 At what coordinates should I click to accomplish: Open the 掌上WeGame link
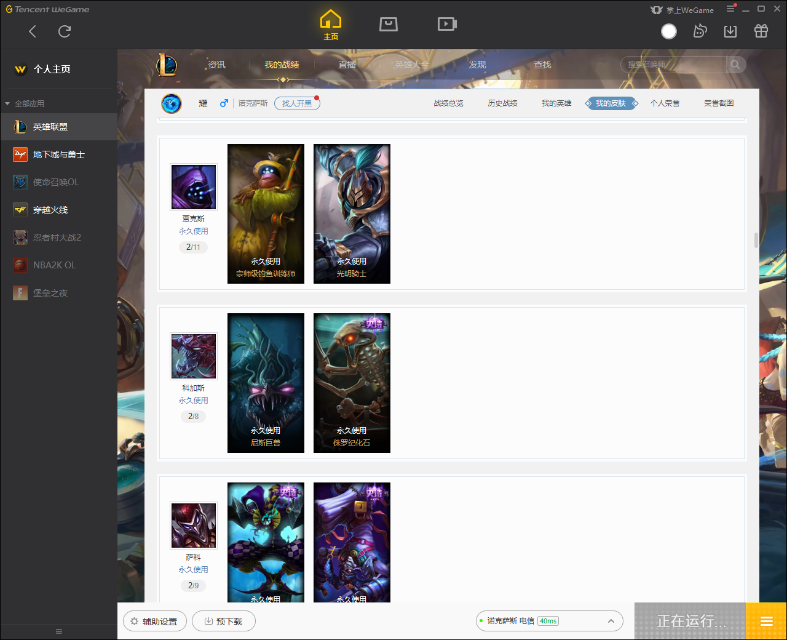(x=682, y=10)
